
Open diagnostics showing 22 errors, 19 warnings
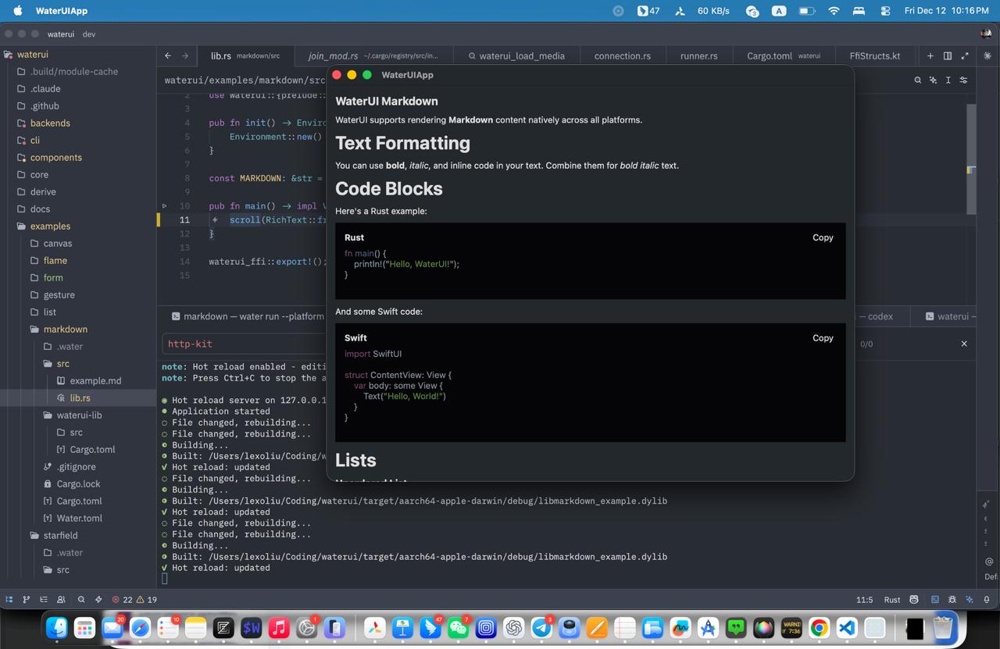tap(134, 600)
